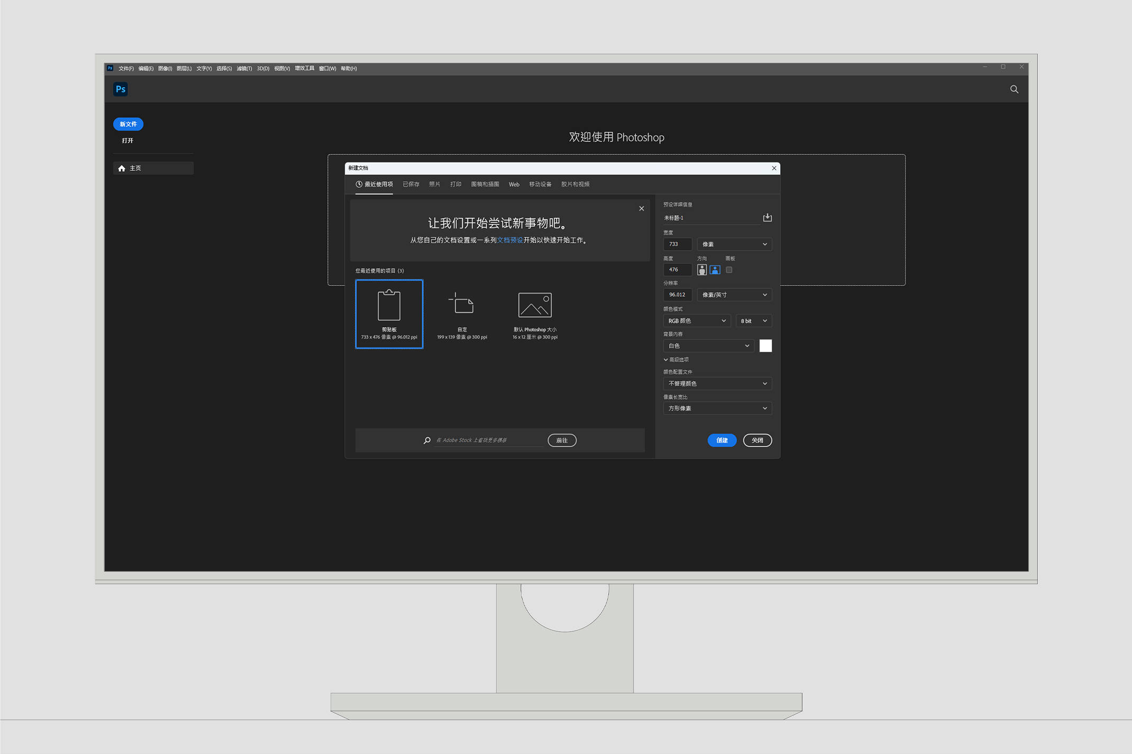Click the 新文件 new file button
Screen dimensions: 1132x754
pyautogui.click(x=128, y=124)
